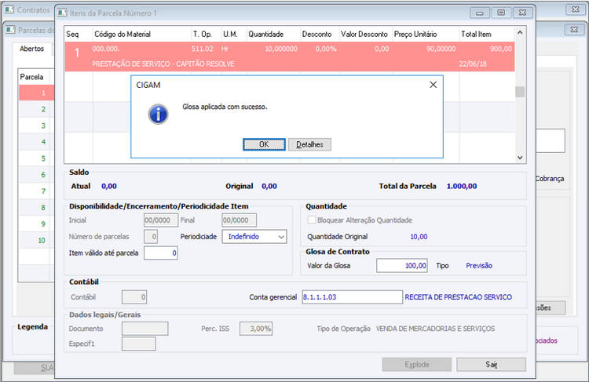589x382 pixels.
Task: Click the 900,00 total item cell
Action: [501, 49]
